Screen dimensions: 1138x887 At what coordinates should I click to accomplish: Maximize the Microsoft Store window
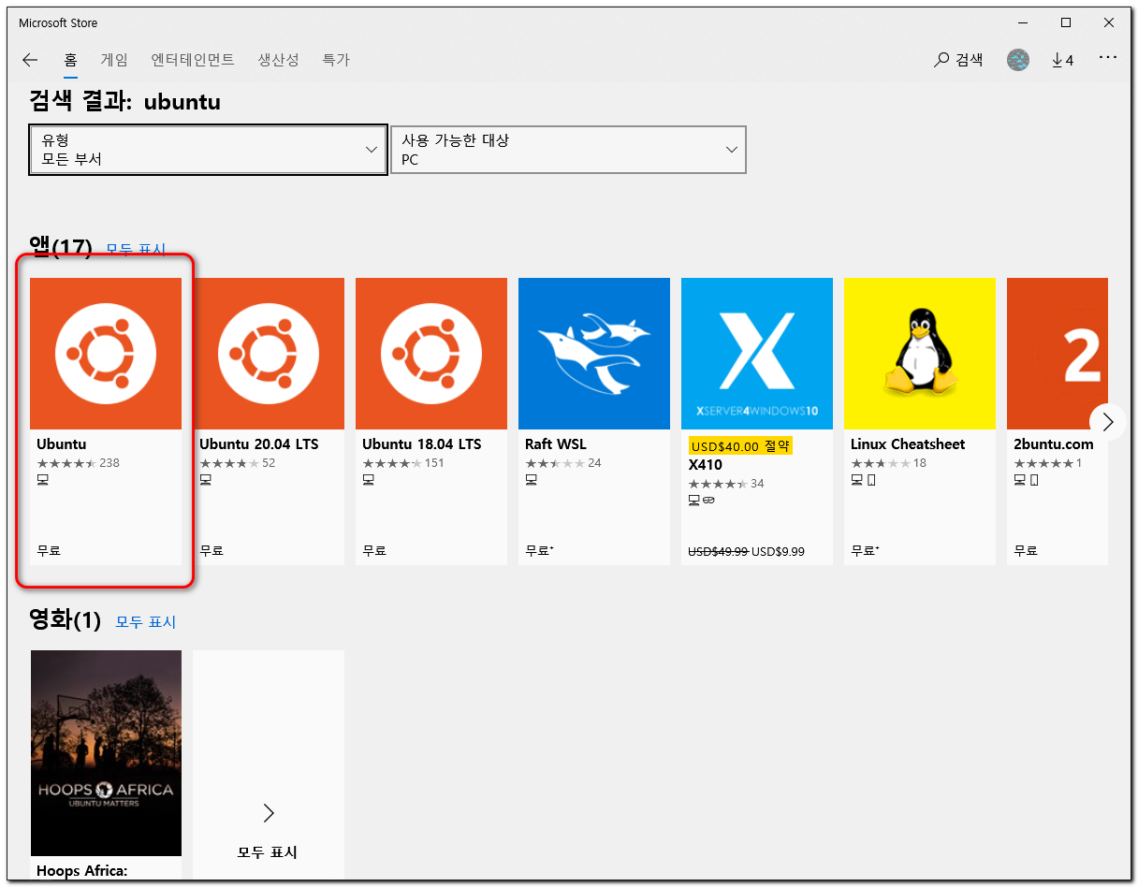(x=1065, y=22)
